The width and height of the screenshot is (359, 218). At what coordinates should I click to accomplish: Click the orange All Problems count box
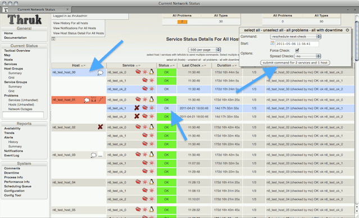(x=182, y=22)
